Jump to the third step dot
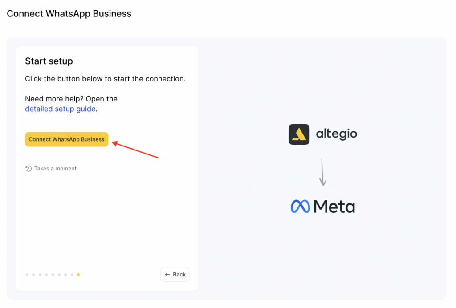 (x=40, y=275)
